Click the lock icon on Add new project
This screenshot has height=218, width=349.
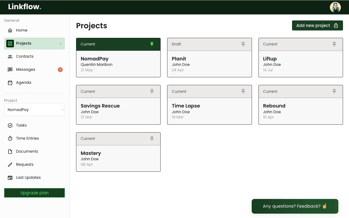coord(336,25)
